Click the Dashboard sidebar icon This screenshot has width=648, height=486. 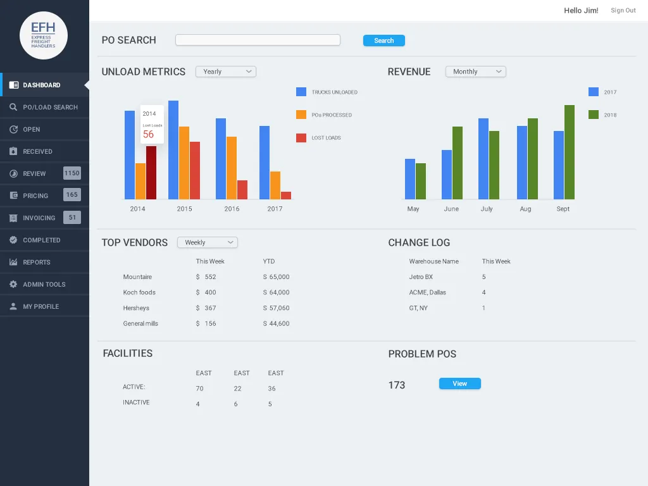click(14, 85)
